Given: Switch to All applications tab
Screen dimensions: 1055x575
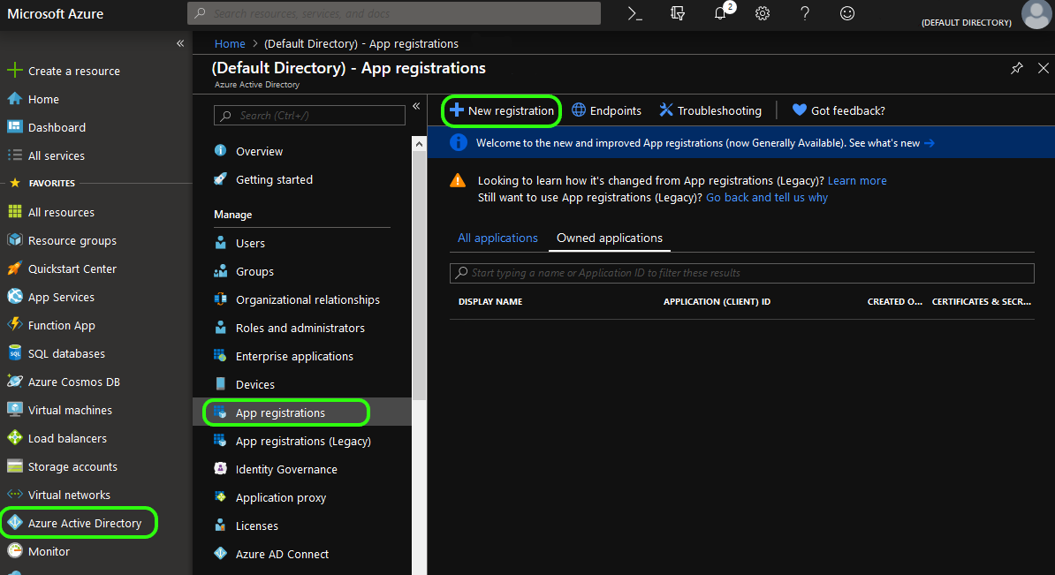Looking at the screenshot, I should 497,238.
